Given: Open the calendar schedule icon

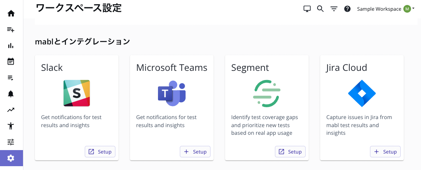Looking at the screenshot, I should 11,61.
